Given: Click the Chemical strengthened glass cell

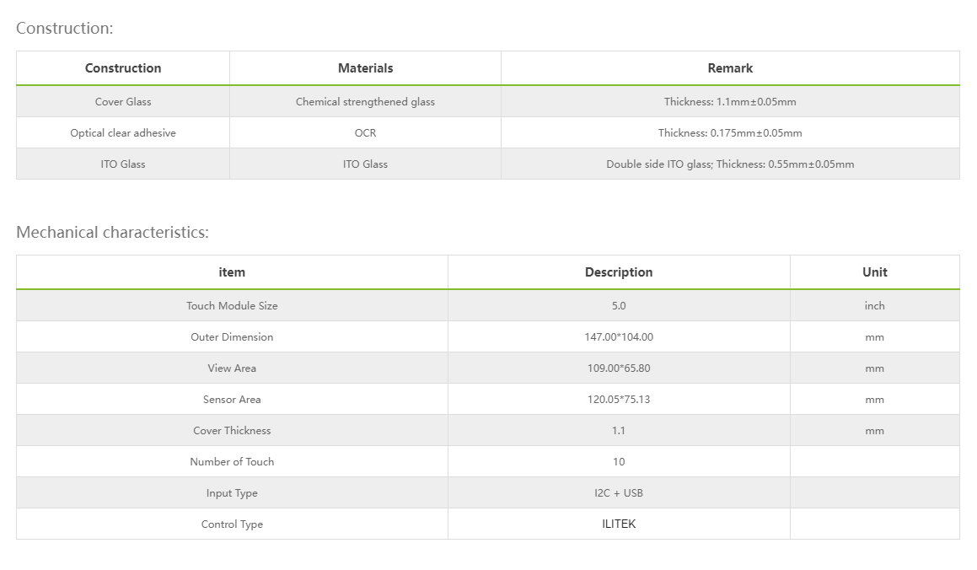Looking at the screenshot, I should tap(365, 102).
